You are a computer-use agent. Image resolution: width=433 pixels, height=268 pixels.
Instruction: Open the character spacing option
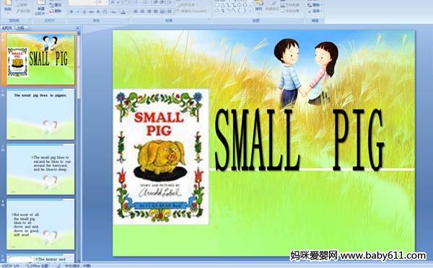[x=105, y=12]
